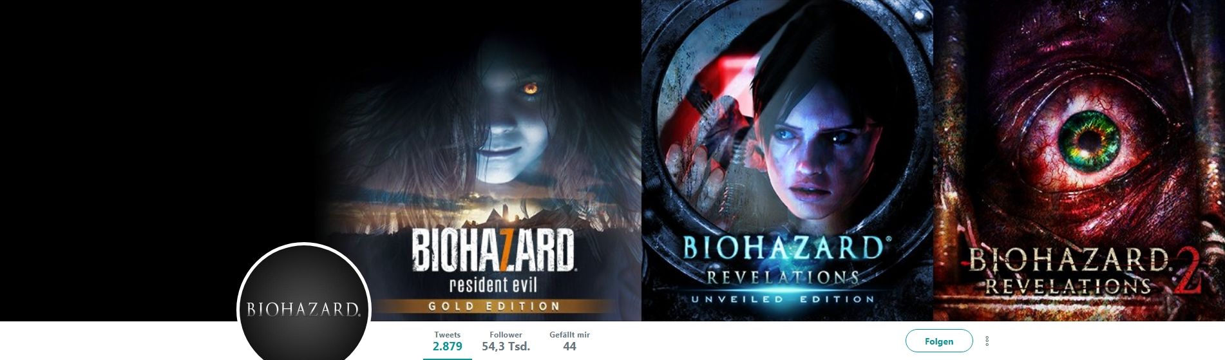Click the 54,3 Tsd. follower count
The image size is (1225, 360).
click(506, 346)
